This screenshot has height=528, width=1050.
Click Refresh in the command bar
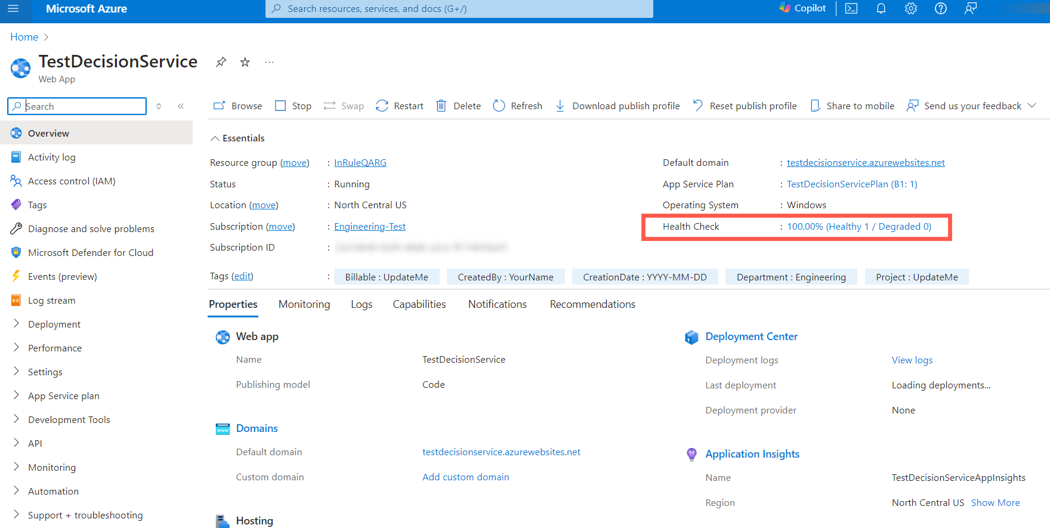(x=517, y=106)
